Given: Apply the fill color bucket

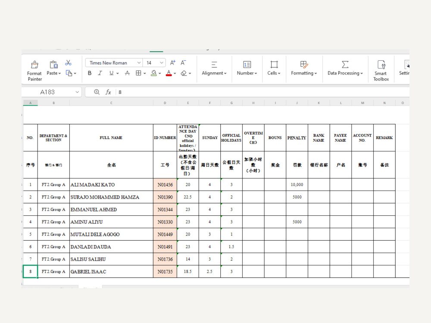Looking at the screenshot, I should pos(154,73).
